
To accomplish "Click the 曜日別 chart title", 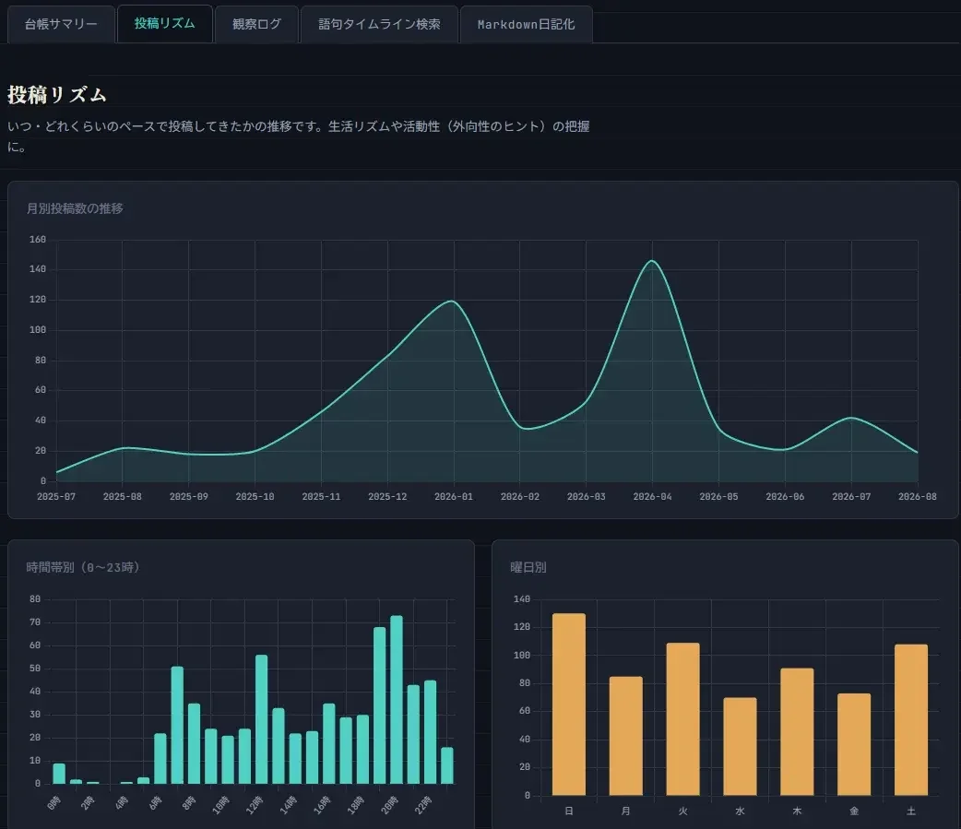I will point(528,567).
